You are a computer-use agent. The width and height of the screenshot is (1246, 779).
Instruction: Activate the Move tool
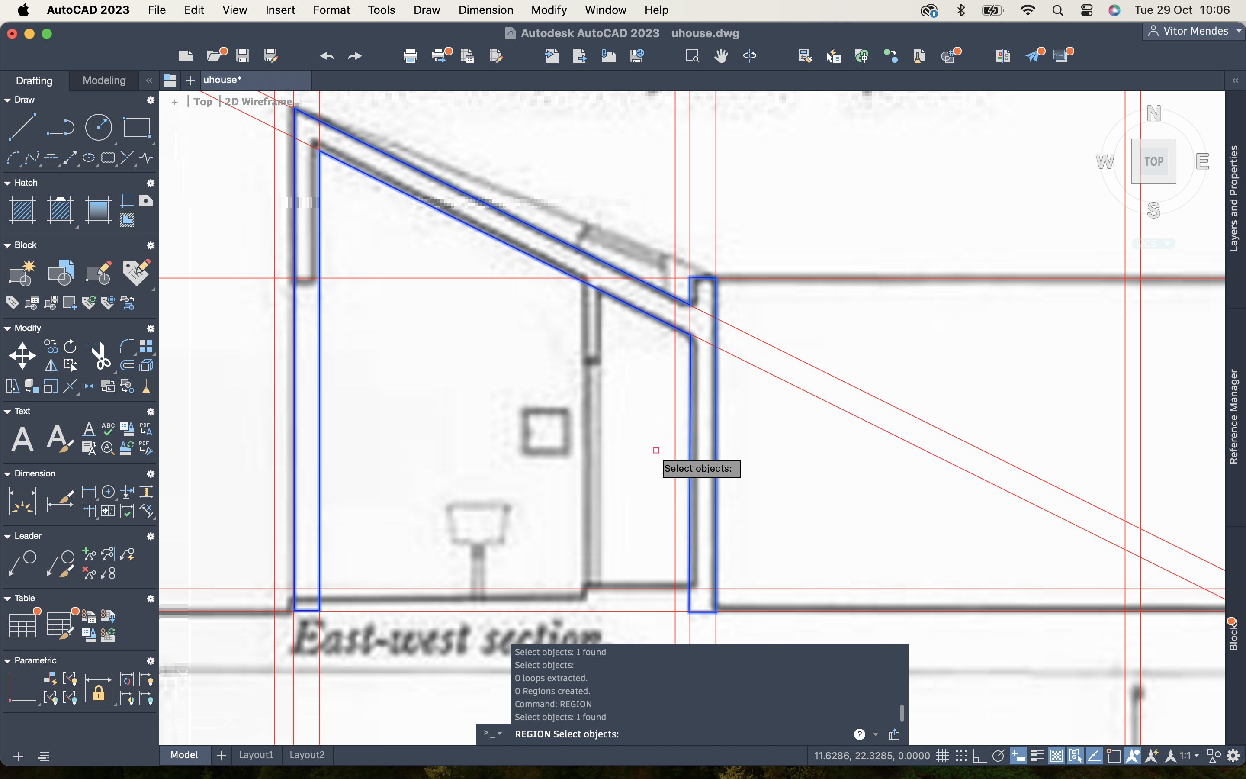point(22,355)
